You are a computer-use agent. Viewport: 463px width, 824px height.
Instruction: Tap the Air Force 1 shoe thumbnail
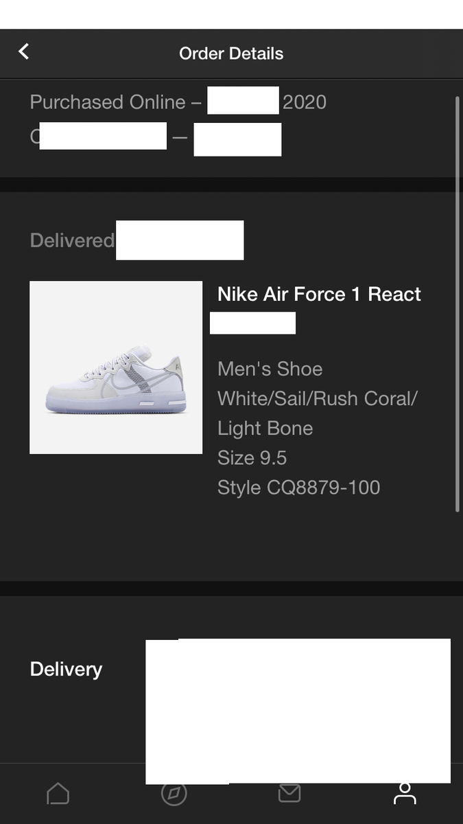click(x=116, y=367)
